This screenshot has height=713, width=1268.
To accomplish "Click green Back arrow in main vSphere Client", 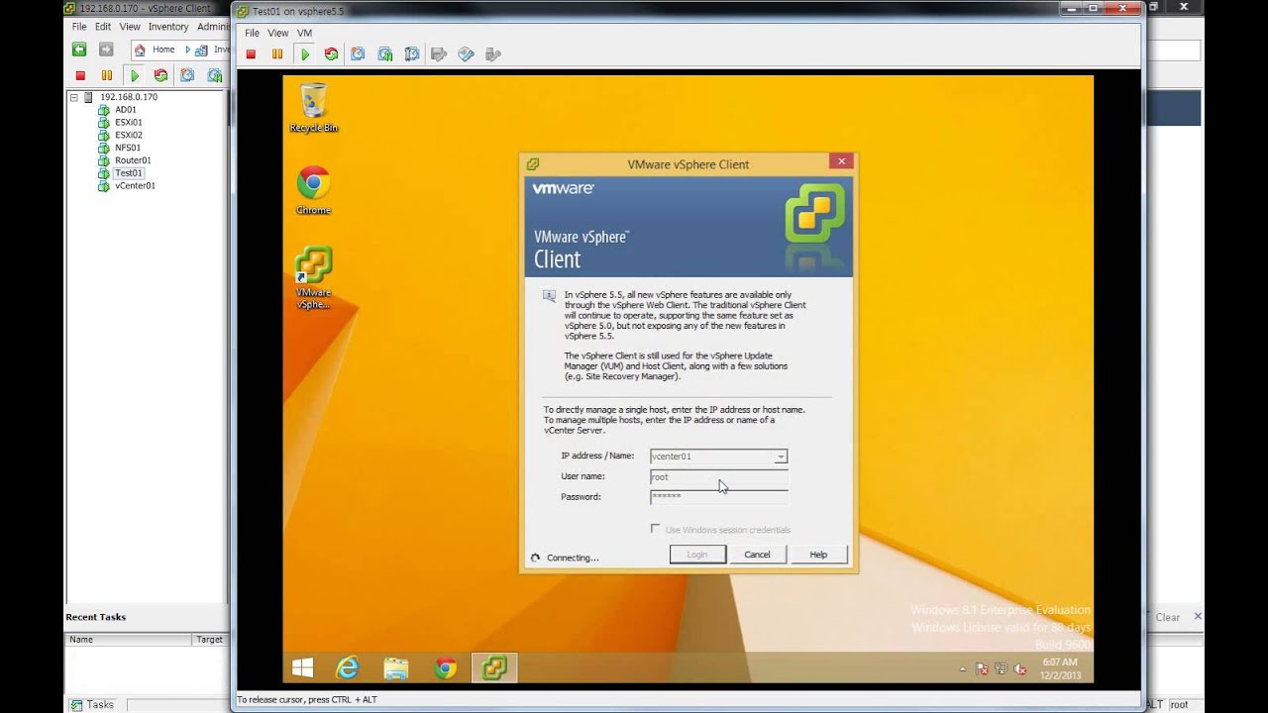I will [79, 50].
